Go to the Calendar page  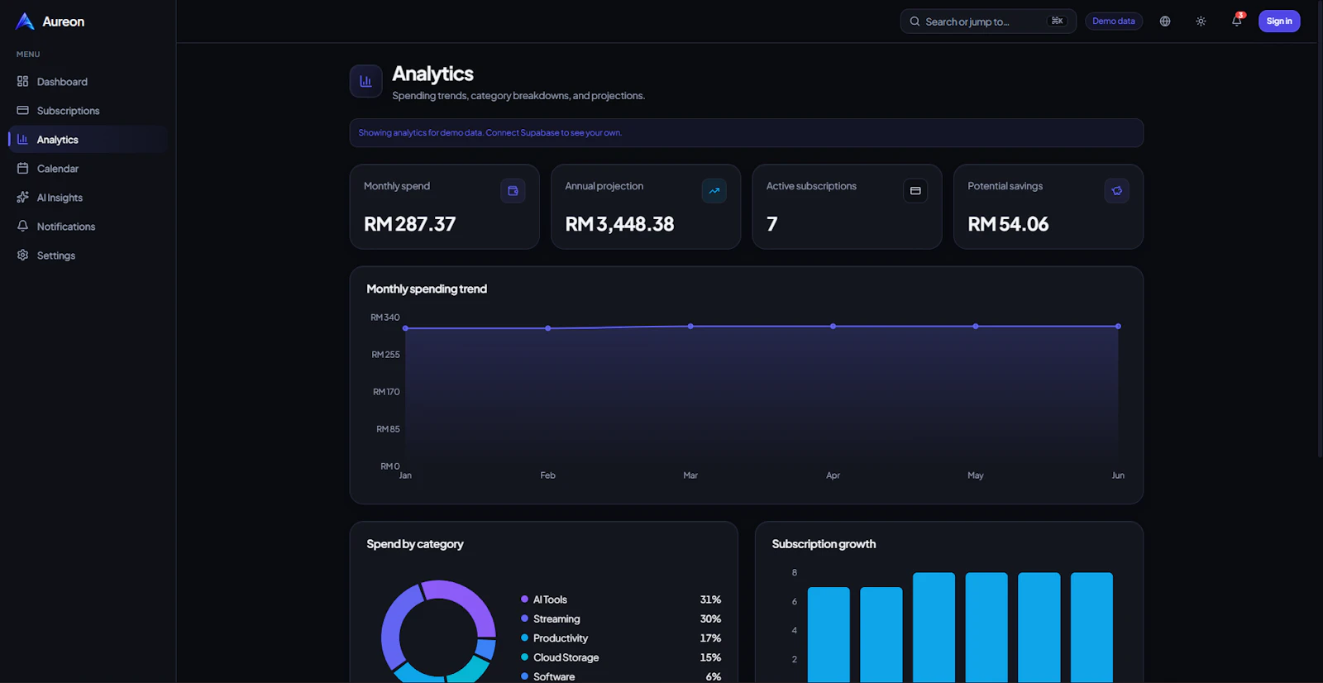click(88, 169)
